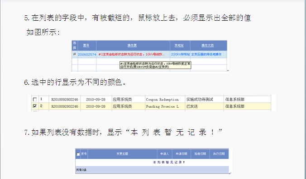Click the 操作大类 column header link

[208, 45]
